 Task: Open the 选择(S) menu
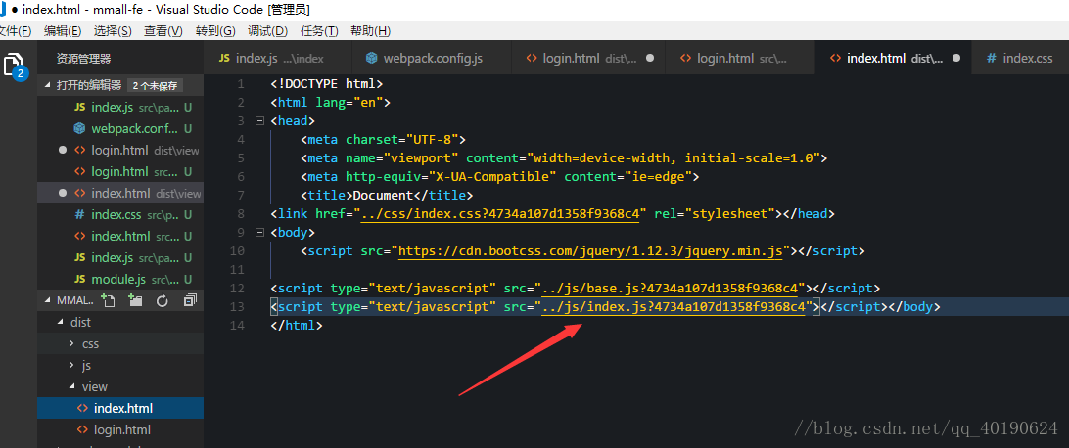coord(114,31)
